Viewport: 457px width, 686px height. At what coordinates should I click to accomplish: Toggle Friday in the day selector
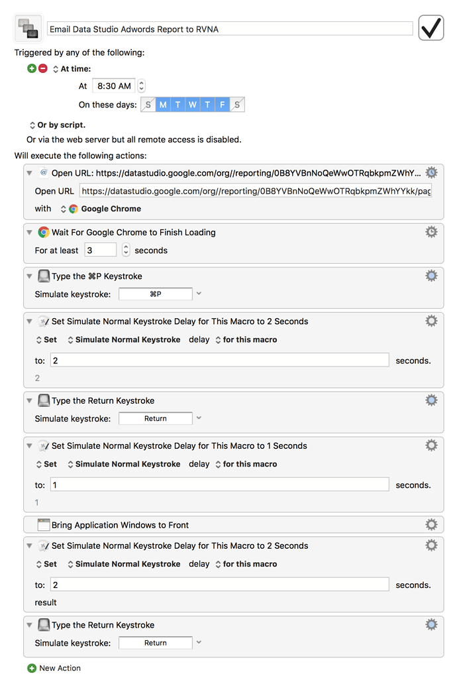click(222, 105)
